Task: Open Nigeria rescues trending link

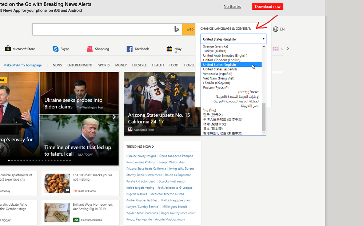Action: pyautogui.click(x=137, y=194)
